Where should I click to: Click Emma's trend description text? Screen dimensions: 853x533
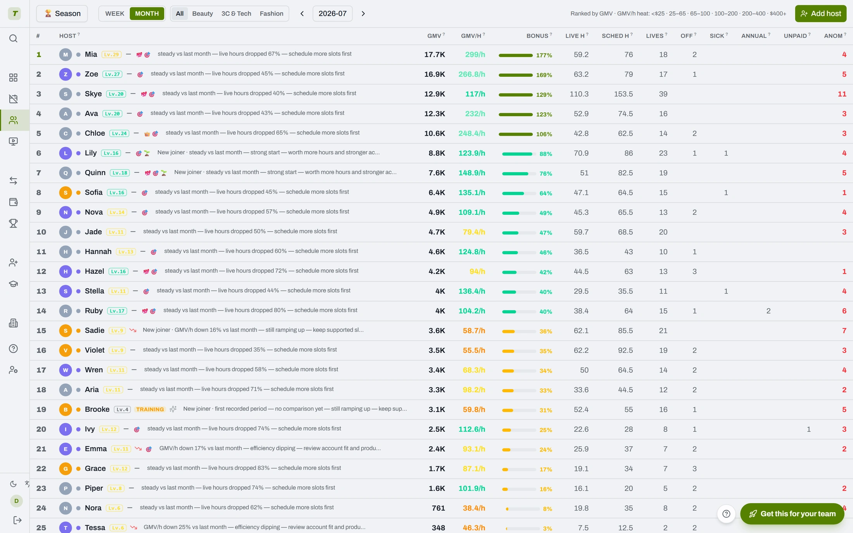270,448
